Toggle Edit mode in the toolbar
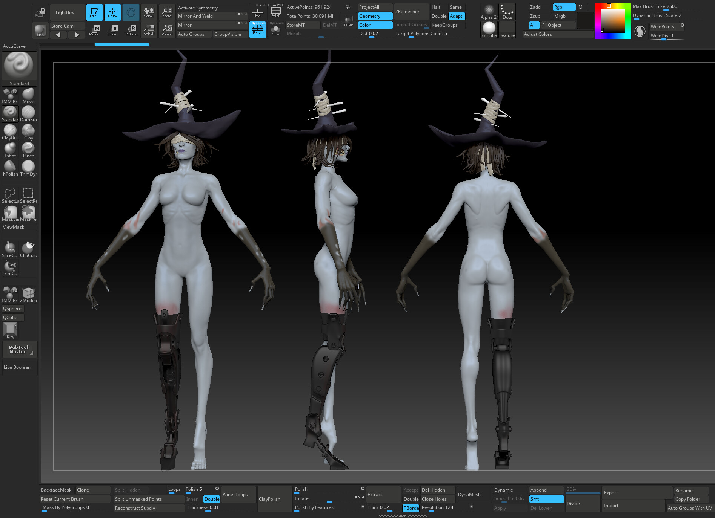This screenshot has height=518, width=715. [94, 12]
